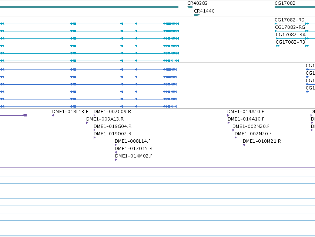Viewport: 315px width, 237px height.
Task: Open transcript CG17082-RB
Action: click(290, 42)
